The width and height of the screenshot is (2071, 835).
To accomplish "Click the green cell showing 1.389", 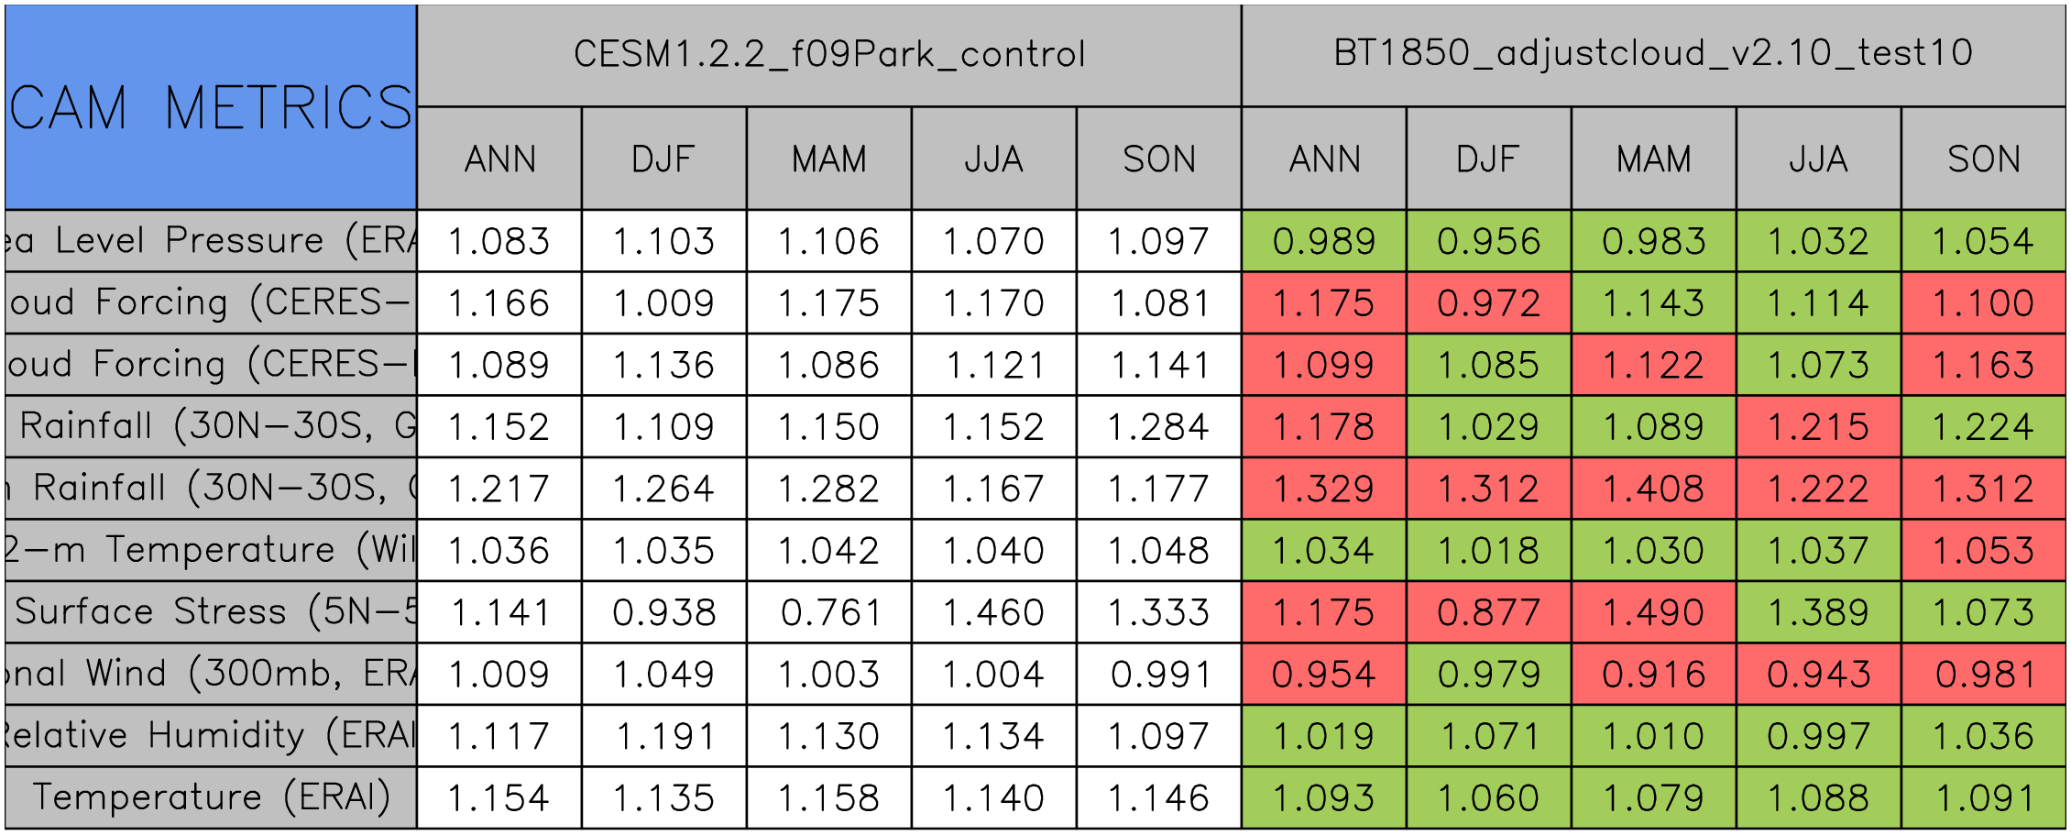I will point(1819,612).
